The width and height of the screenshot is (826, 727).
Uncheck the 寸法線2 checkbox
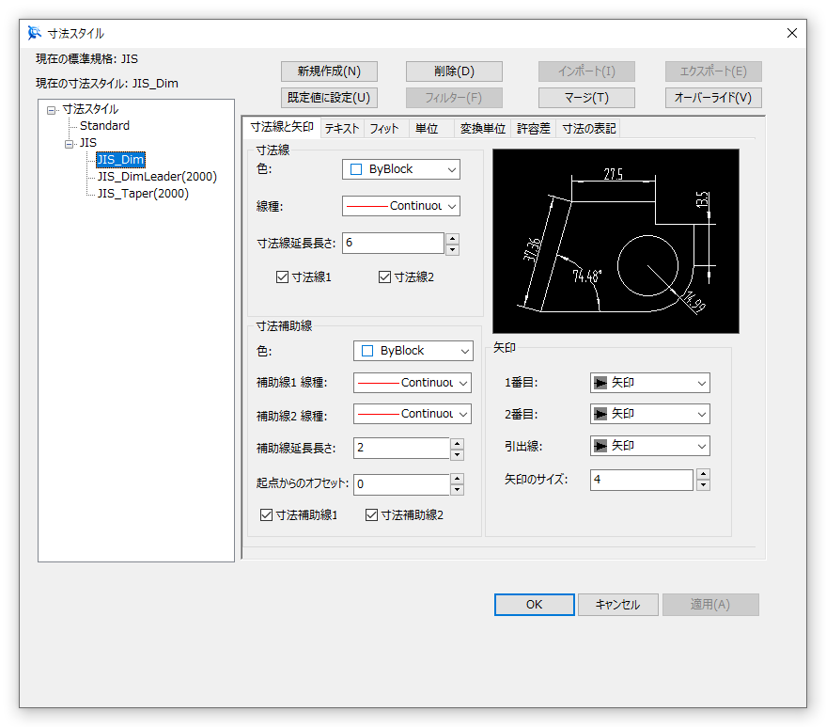tap(384, 277)
